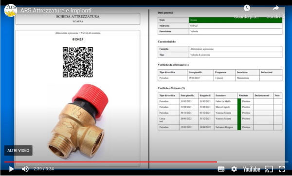This screenshot has height=176, width=292.
Task: Toggle subtitles captions button
Action: point(221,169)
